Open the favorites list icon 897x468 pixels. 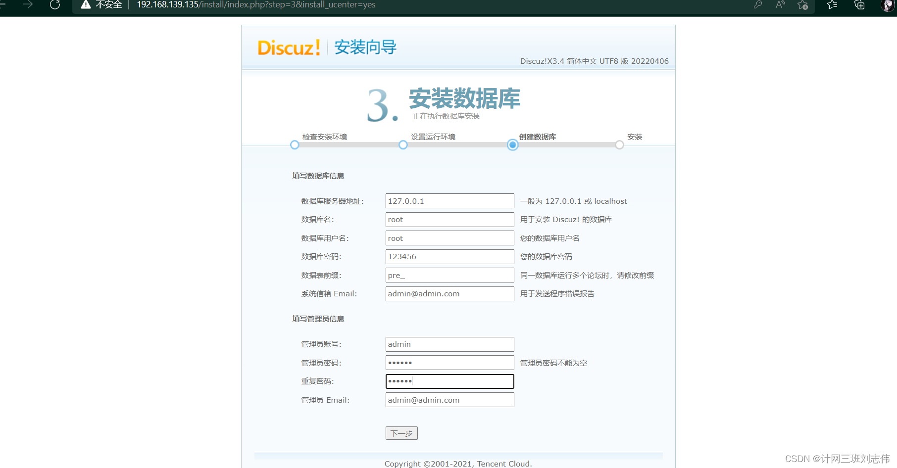point(831,5)
